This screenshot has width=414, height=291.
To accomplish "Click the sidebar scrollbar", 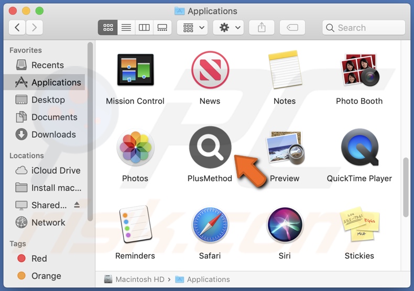I will coord(90,132).
